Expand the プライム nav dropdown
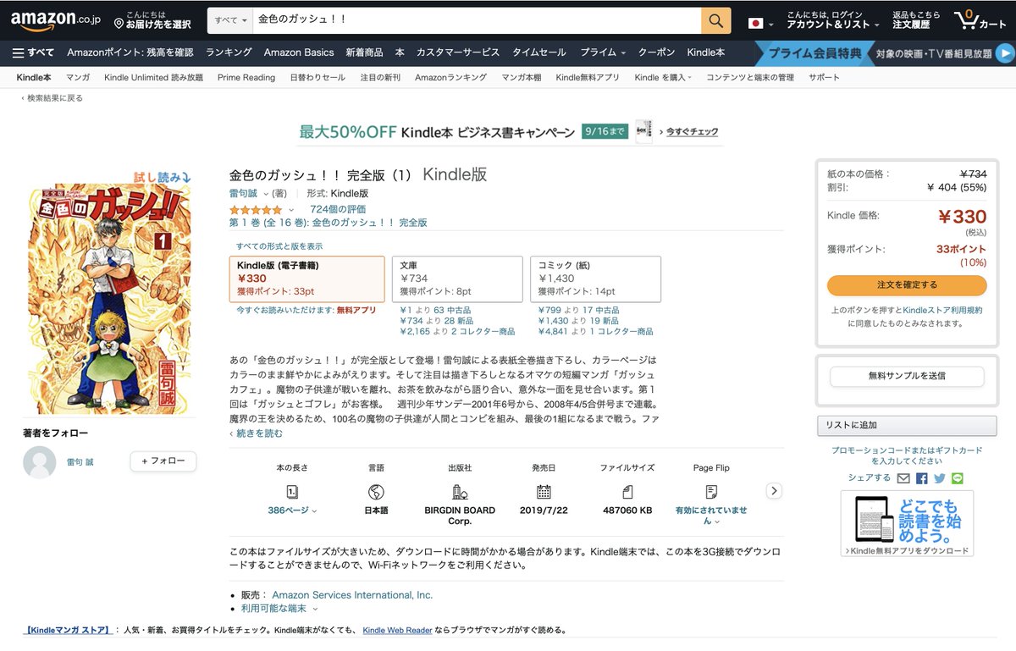This screenshot has height=651, width=1016. coord(603,52)
